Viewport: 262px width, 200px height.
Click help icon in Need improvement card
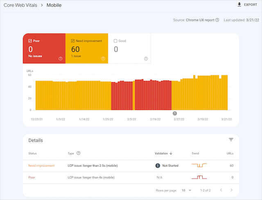pos(103,59)
